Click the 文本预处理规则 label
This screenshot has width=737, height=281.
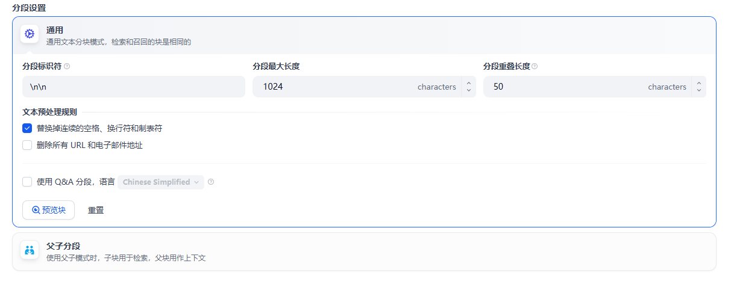(49, 112)
